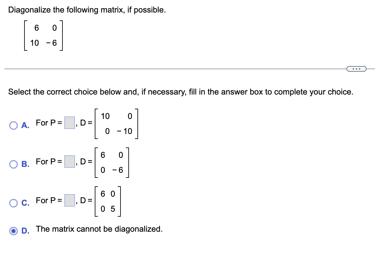Select radio button for choice B
The width and height of the screenshot is (375, 268).
click(x=13, y=164)
